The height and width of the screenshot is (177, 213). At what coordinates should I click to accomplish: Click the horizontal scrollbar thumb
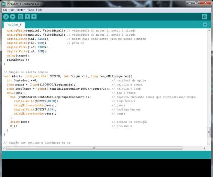[94, 148]
